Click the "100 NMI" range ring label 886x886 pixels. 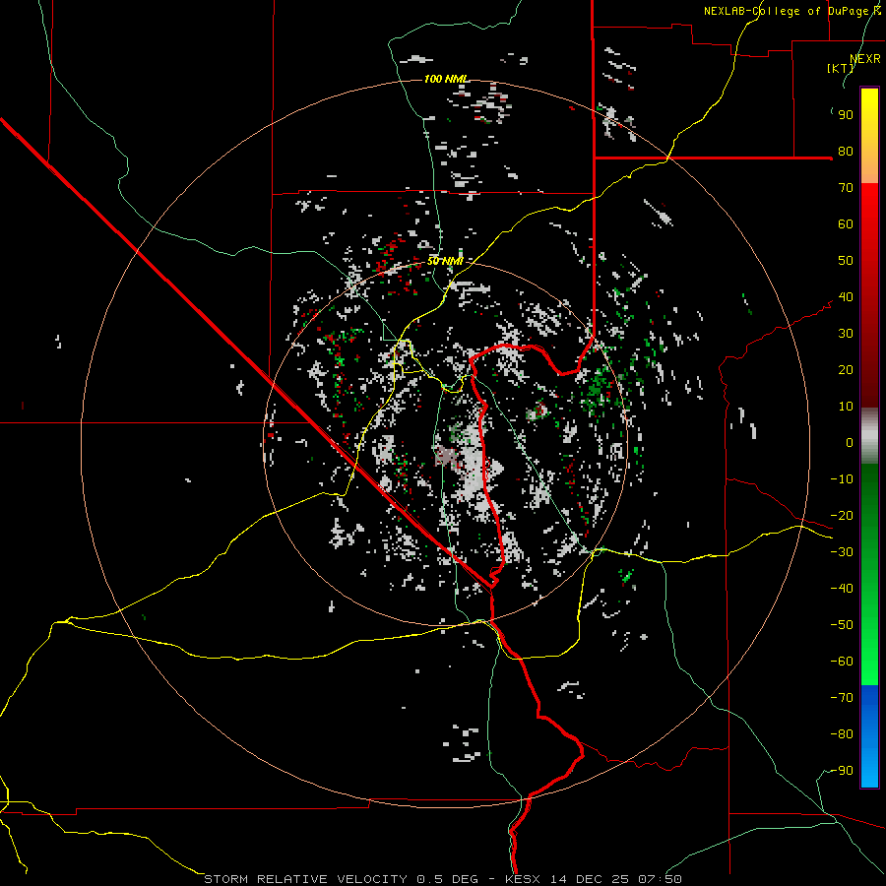[x=446, y=79]
